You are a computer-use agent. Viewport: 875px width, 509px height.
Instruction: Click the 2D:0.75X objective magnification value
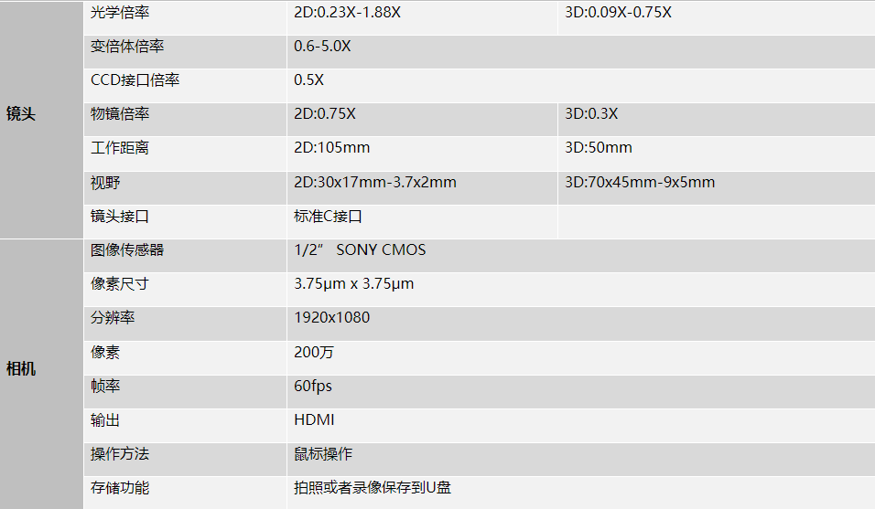click(x=325, y=114)
